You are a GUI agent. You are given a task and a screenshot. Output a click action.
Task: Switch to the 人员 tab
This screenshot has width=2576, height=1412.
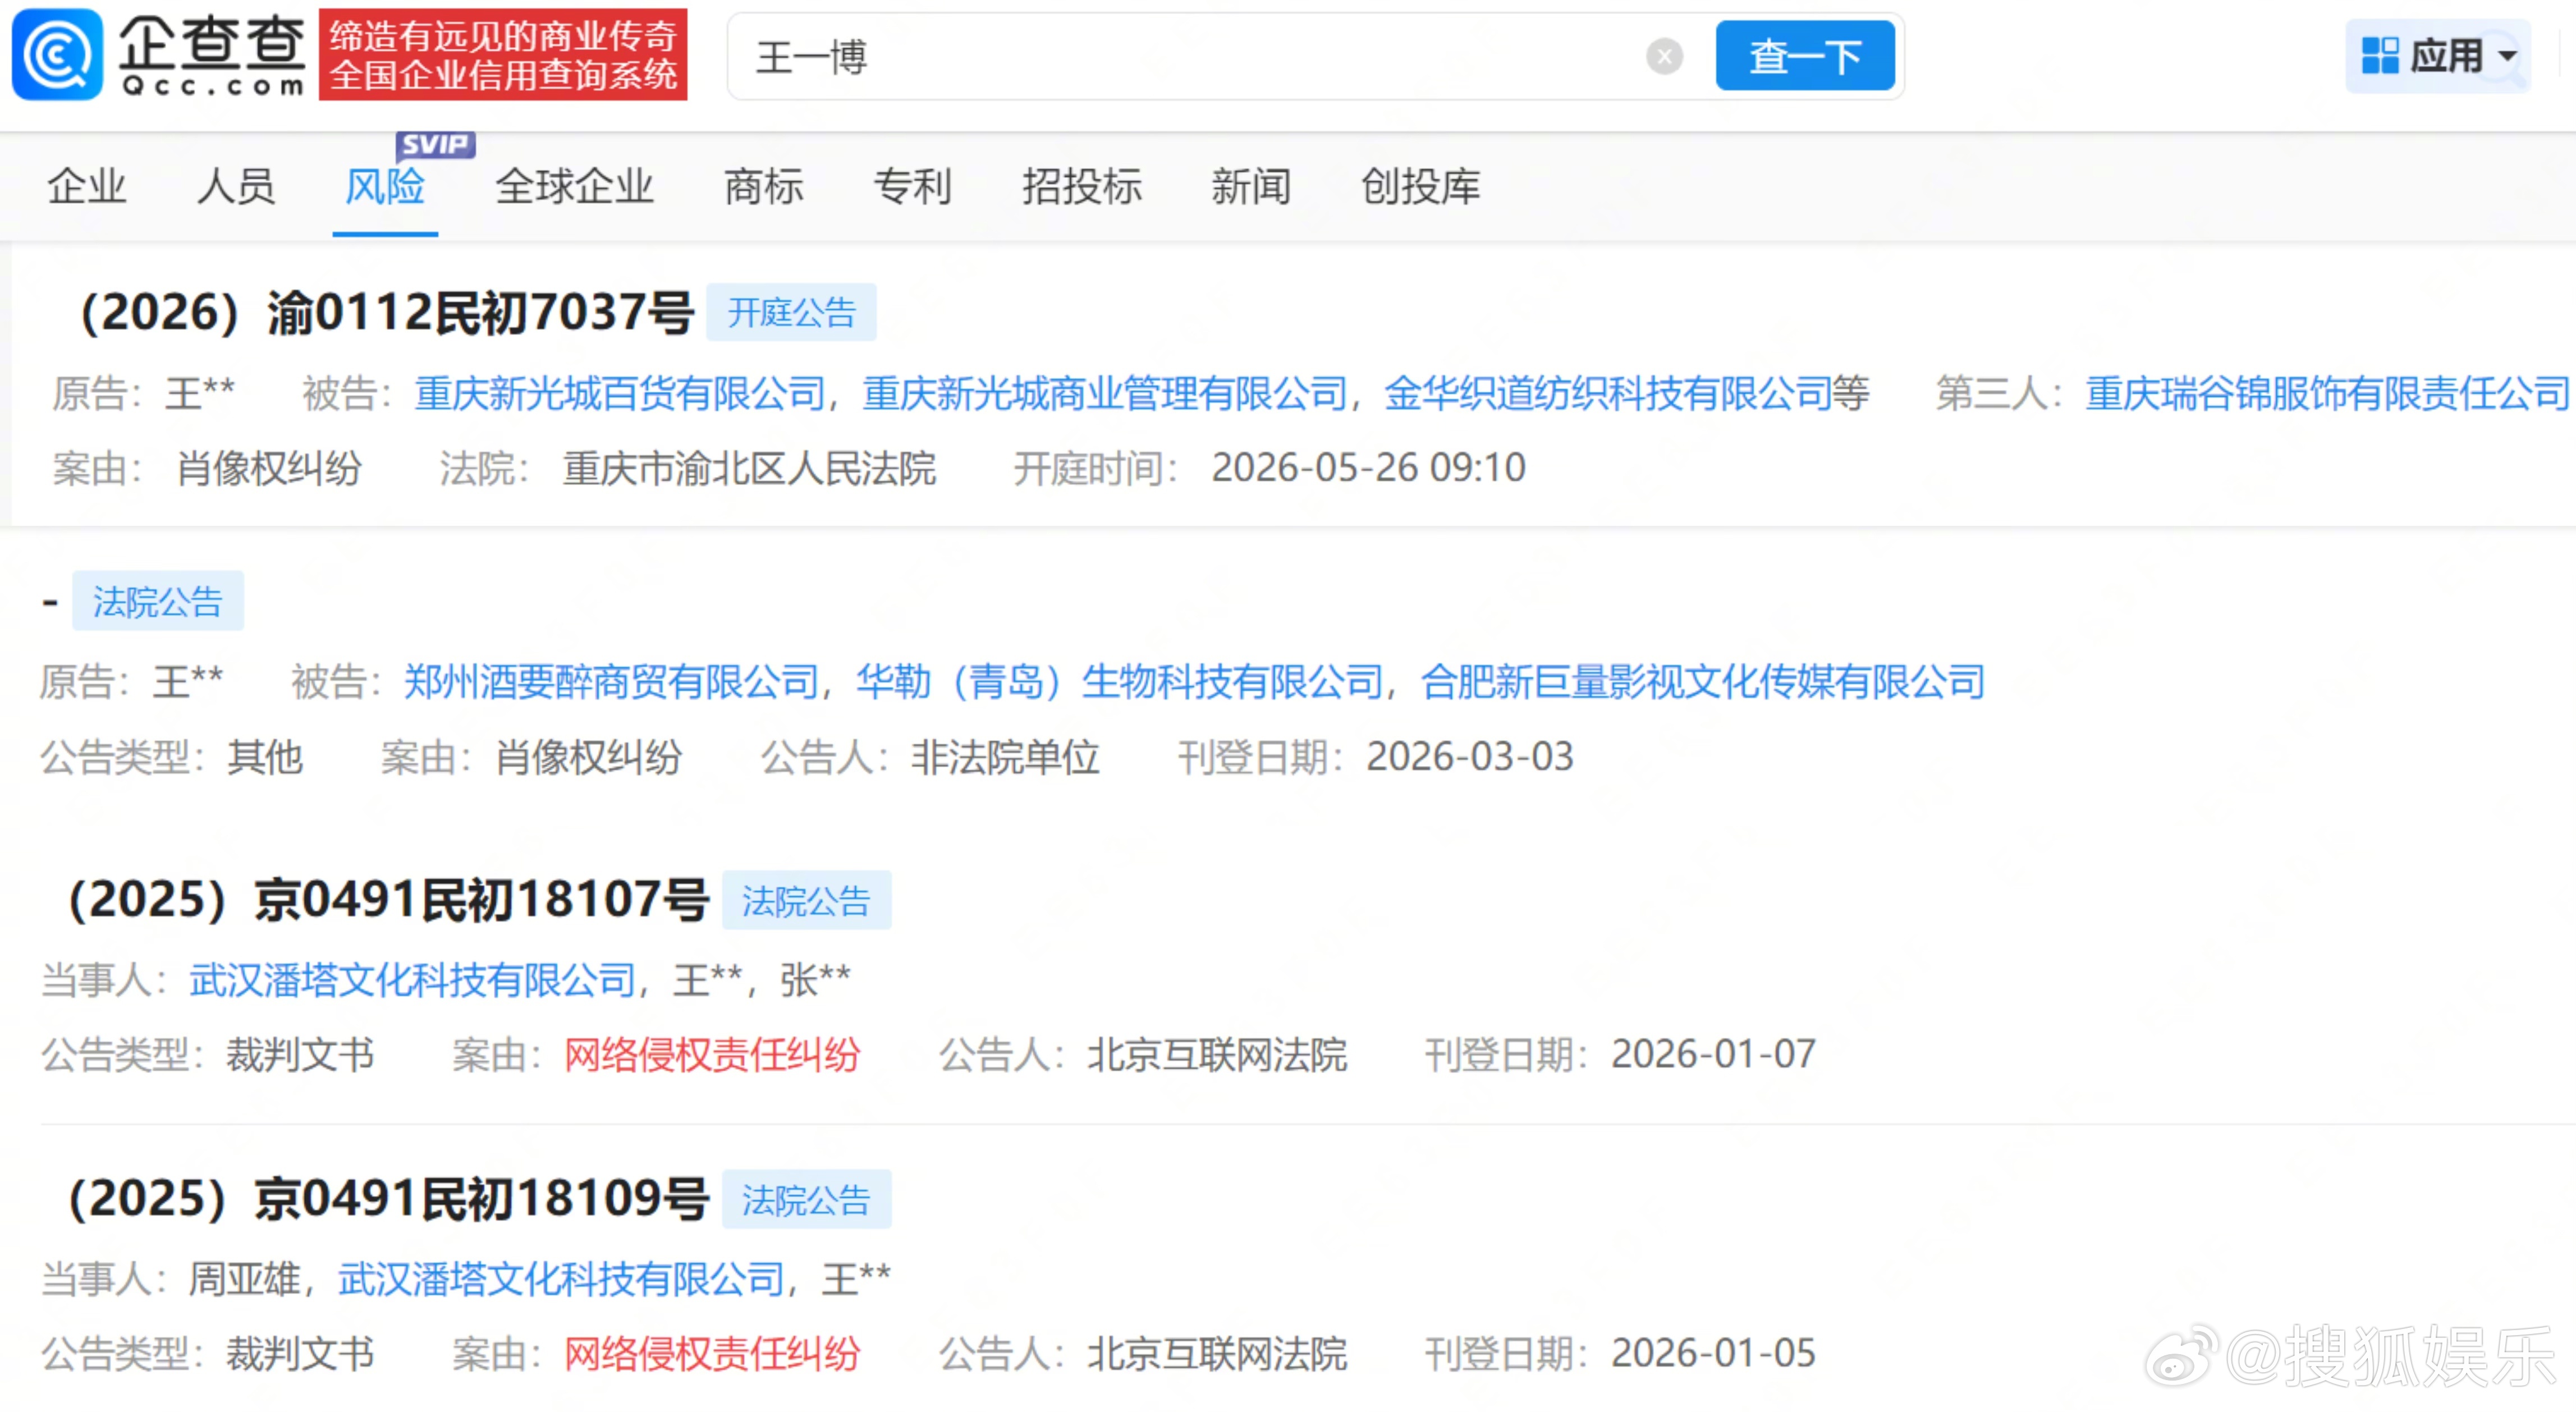(236, 187)
